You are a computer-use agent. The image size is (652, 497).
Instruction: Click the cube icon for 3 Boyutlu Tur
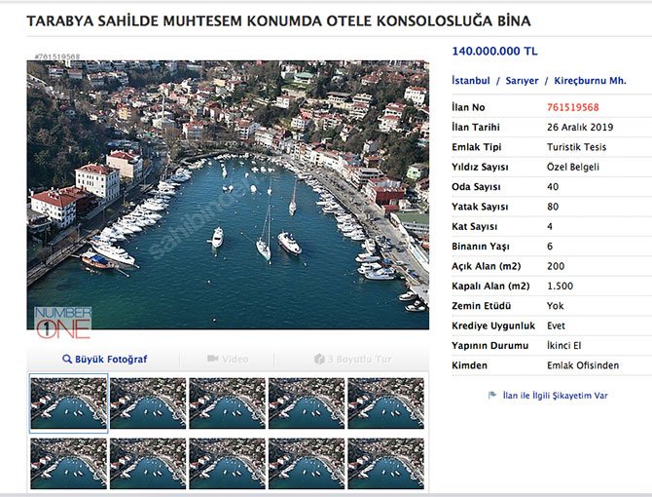[x=319, y=360]
